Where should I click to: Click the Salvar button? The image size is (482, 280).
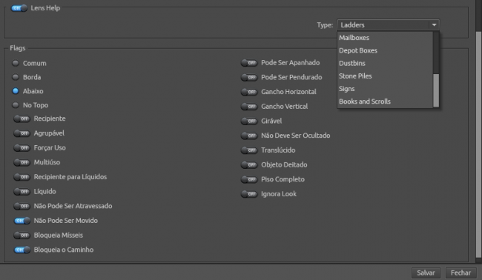point(426,273)
